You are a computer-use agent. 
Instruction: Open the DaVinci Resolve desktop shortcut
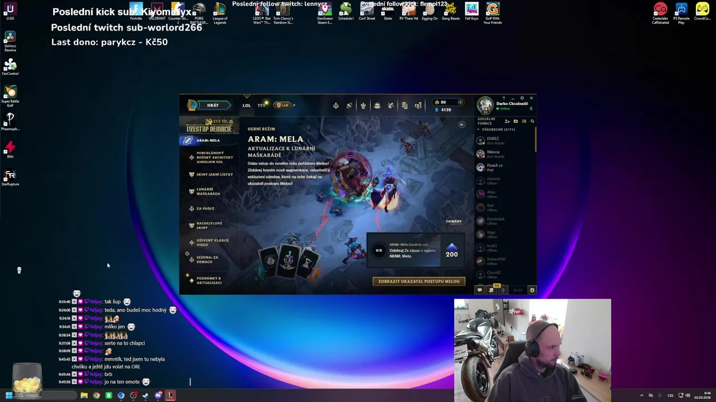coord(10,41)
